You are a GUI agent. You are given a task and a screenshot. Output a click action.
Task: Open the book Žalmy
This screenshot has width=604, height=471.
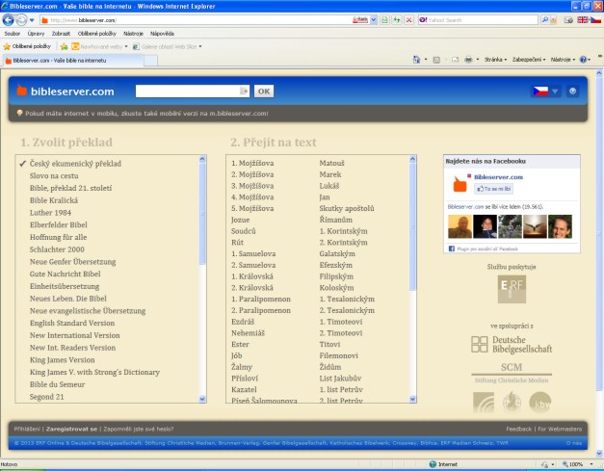pyautogui.click(x=242, y=367)
